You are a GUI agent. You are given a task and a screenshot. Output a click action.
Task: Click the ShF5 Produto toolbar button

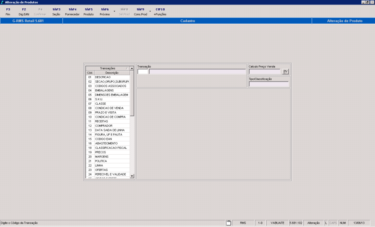point(88,12)
